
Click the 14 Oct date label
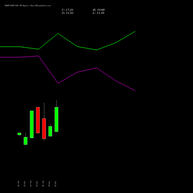(x=30, y=184)
